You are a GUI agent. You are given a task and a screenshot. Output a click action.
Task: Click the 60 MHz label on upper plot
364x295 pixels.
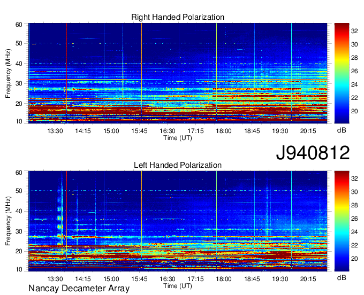coord(19,25)
